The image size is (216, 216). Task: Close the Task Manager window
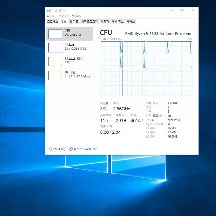click(193, 10)
